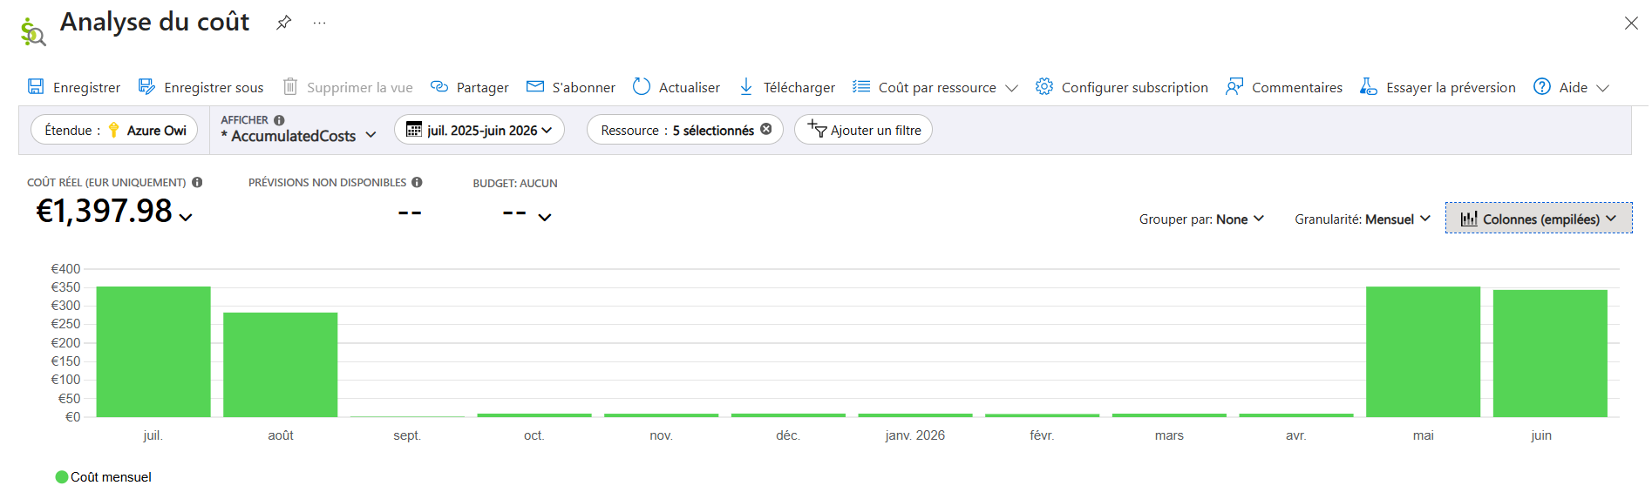Image resolution: width=1652 pixels, height=499 pixels.
Task: Expand Coût par ressource dropdown chevron
Action: [x=1011, y=88]
